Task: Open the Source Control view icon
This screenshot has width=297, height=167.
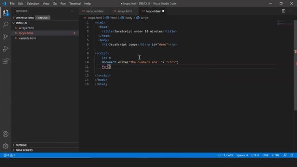Action: coord(6,37)
